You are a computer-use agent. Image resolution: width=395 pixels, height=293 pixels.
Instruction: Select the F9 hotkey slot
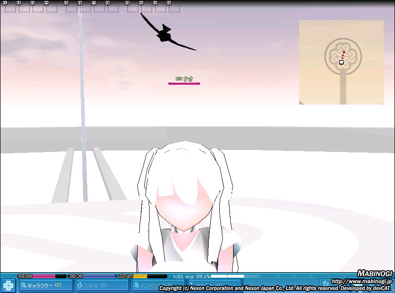point(132,7)
